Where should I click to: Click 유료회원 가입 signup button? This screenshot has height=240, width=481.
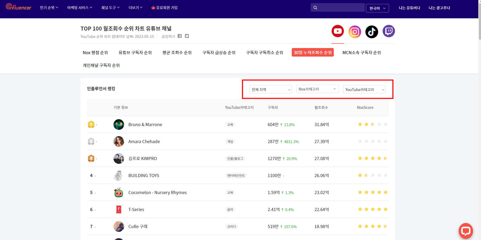point(164,7)
